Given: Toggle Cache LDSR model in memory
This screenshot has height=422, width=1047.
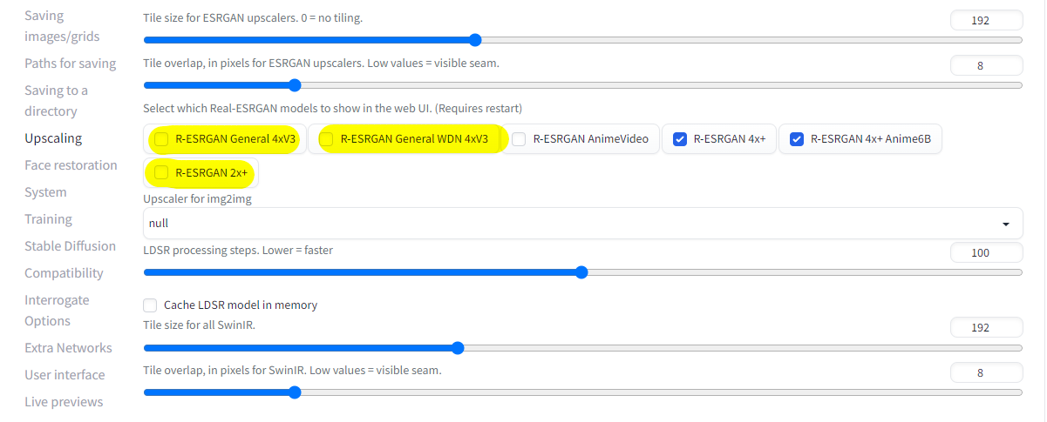Looking at the screenshot, I should (150, 305).
